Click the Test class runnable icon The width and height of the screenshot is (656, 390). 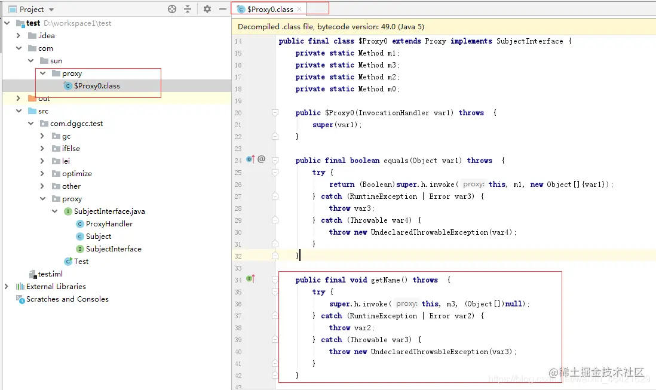point(68,261)
